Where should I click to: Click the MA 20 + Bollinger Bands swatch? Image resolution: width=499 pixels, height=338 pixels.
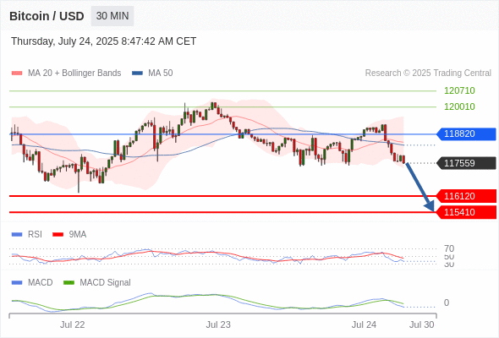pos(17,74)
